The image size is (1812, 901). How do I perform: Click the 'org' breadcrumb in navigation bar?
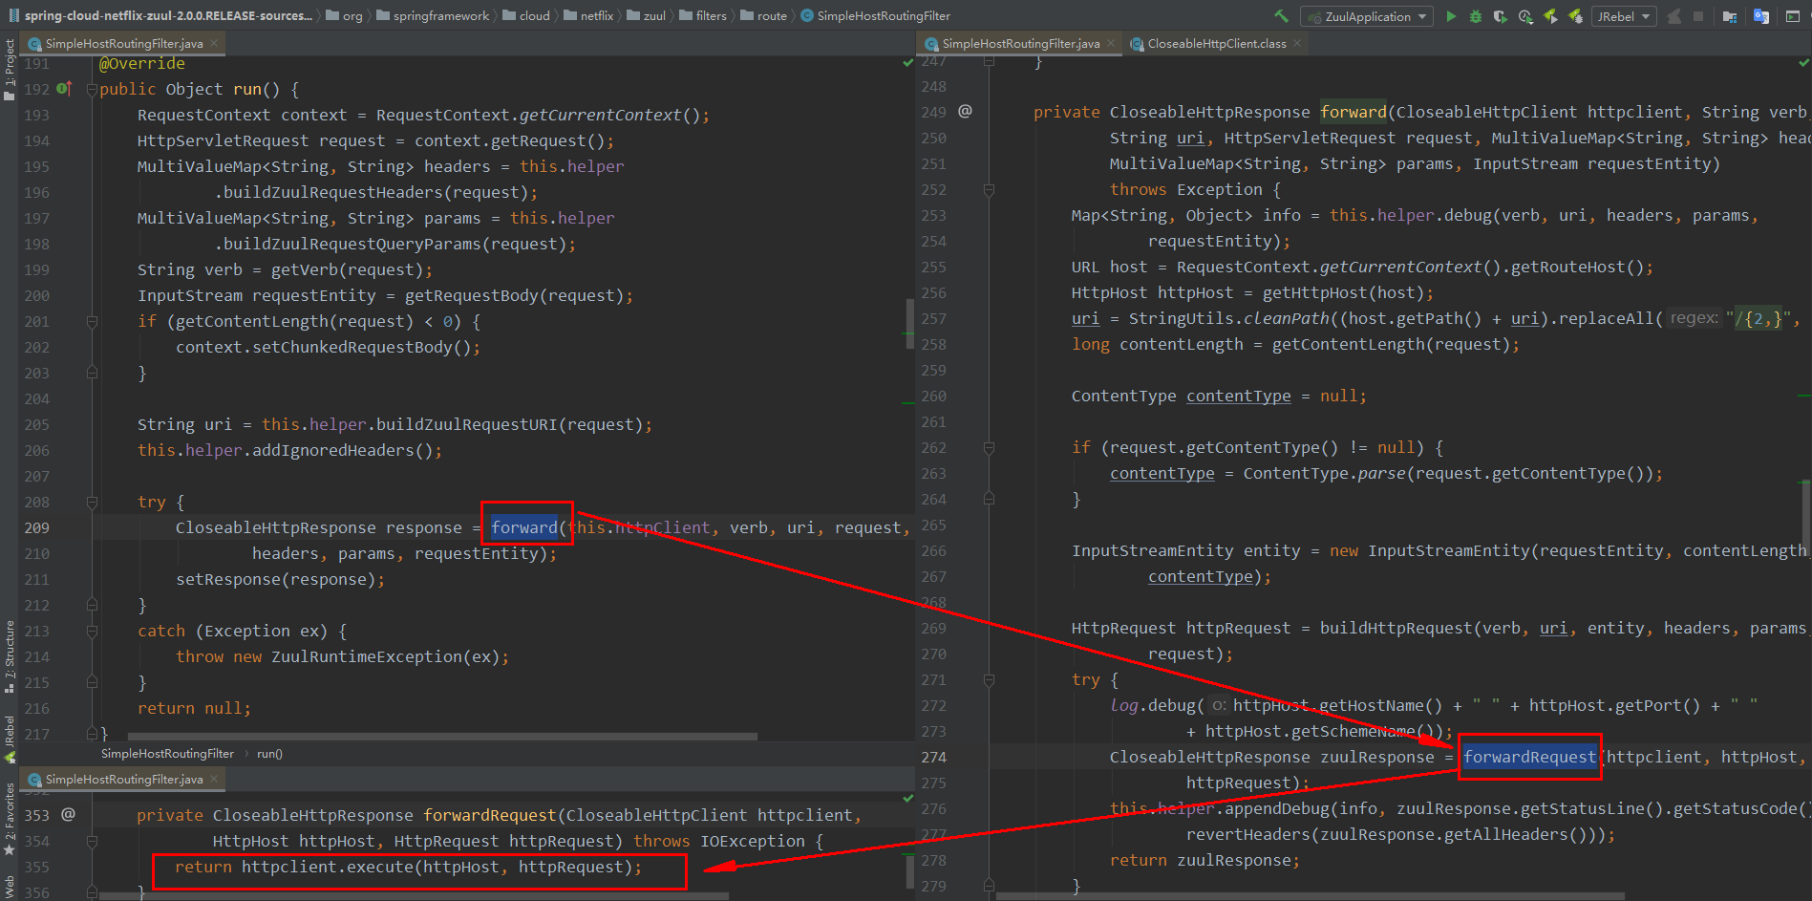pyautogui.click(x=344, y=16)
